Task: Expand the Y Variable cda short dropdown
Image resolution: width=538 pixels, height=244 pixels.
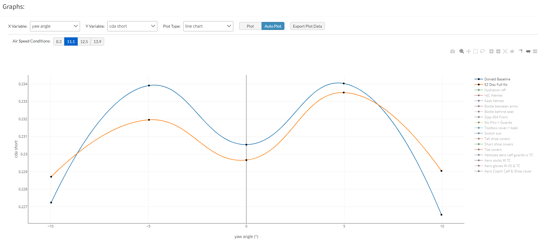Action: (132, 26)
